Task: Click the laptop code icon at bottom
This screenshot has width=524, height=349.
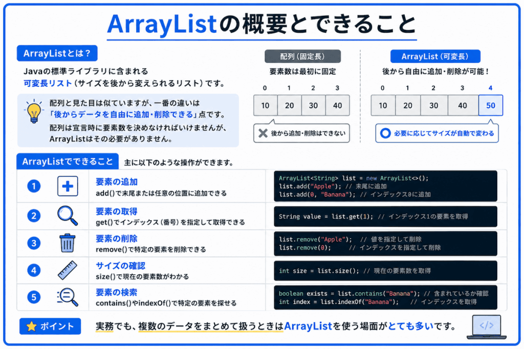Action: coord(486,327)
